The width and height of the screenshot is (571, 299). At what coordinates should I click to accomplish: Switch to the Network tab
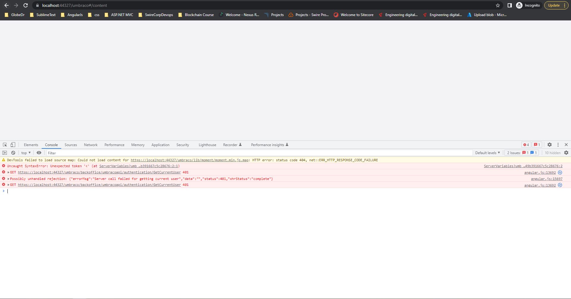(x=91, y=145)
